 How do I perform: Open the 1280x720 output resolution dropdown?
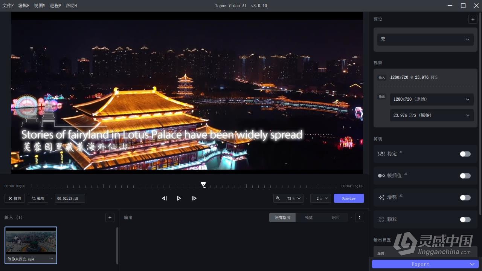[x=432, y=99]
